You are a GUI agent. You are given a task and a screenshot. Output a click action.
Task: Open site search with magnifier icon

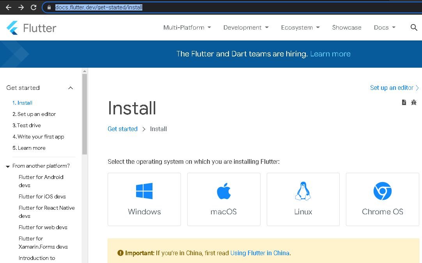coord(414,27)
